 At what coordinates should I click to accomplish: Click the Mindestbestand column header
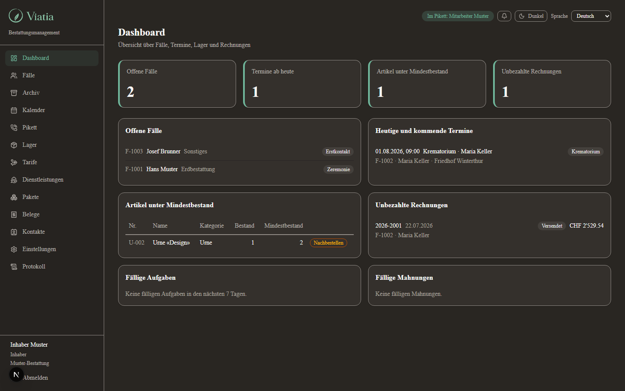click(283, 226)
